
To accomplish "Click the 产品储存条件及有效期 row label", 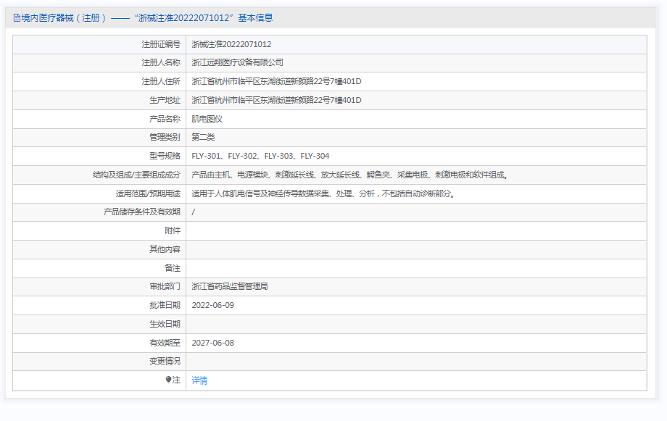I will point(142,212).
